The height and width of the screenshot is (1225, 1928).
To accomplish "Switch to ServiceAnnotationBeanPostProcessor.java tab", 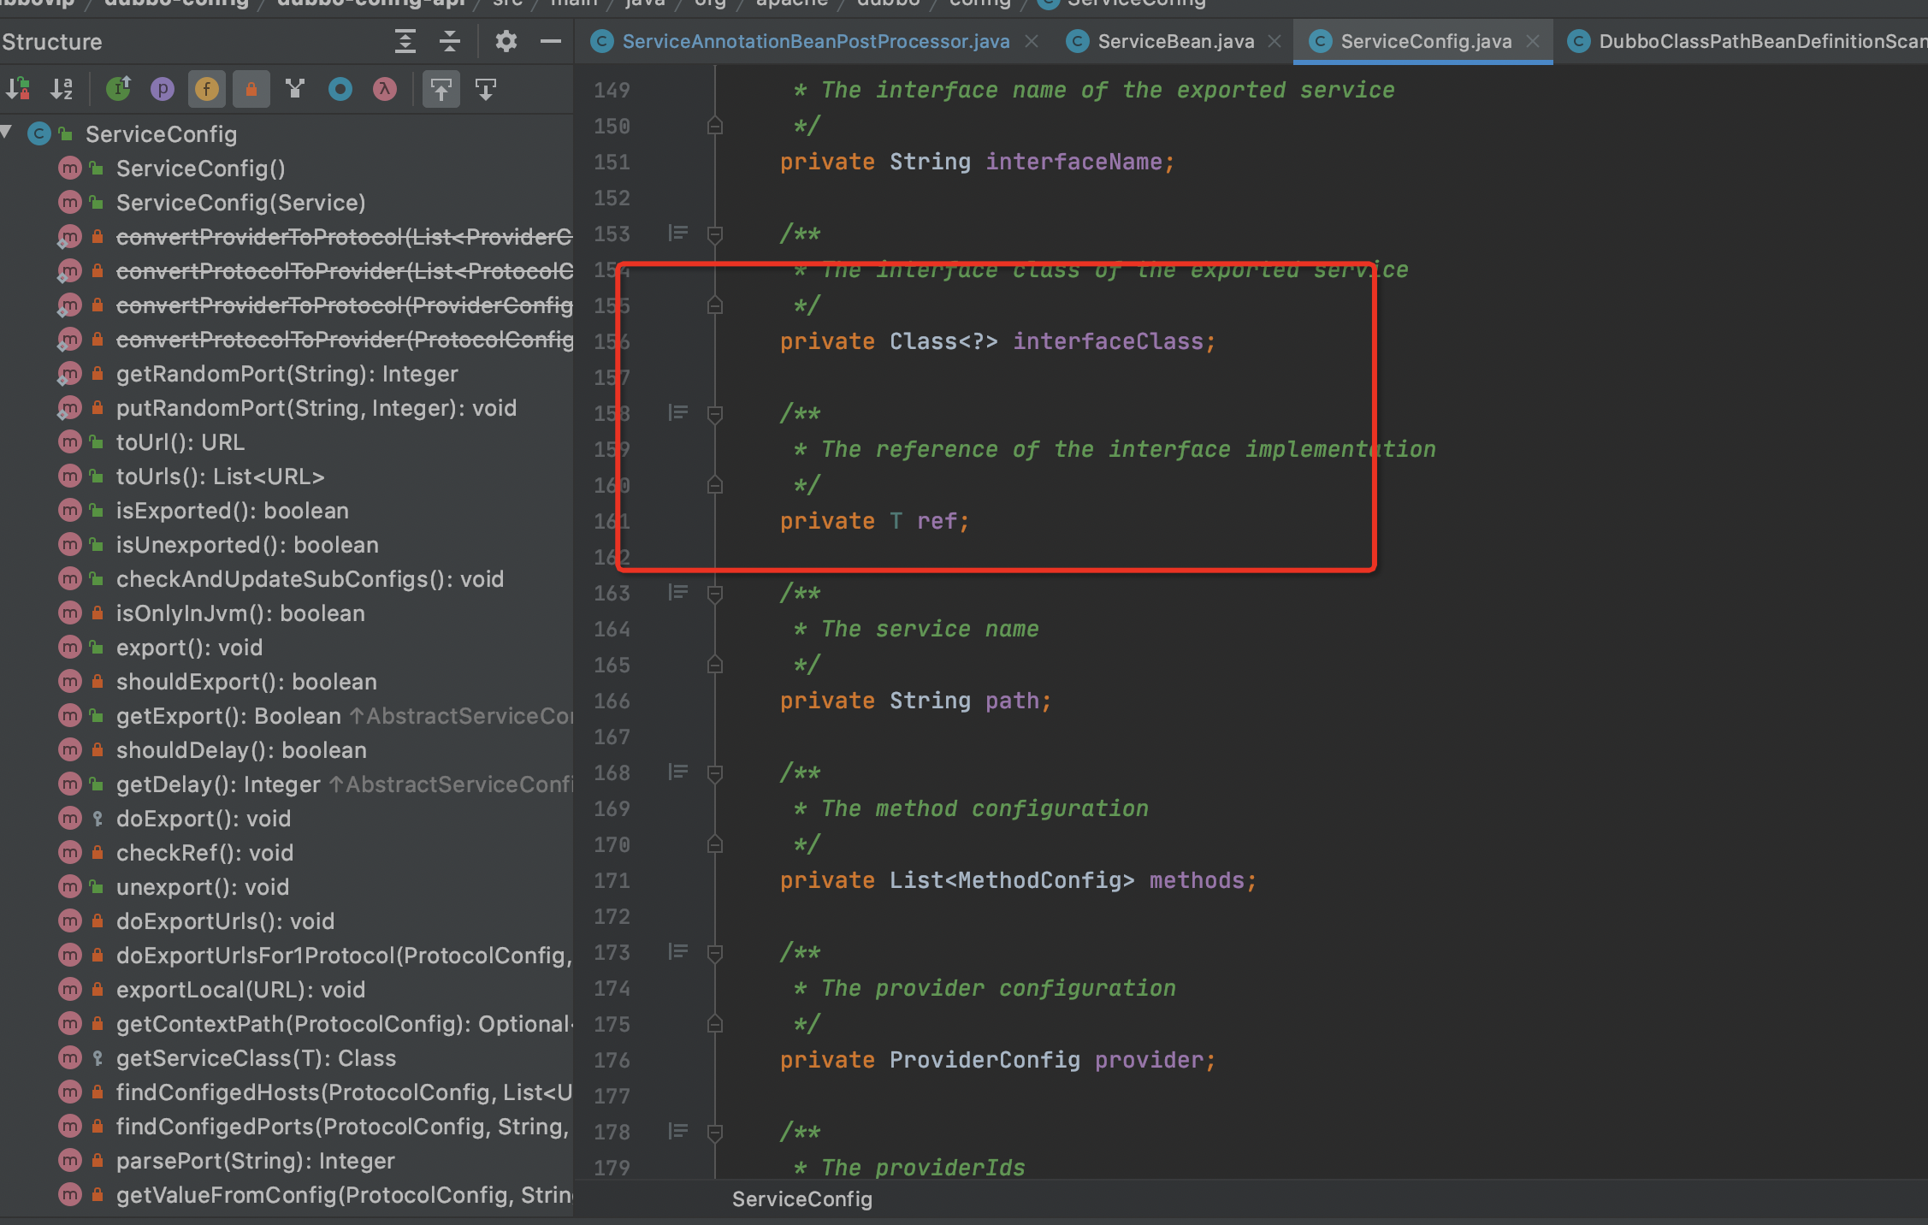I will click(816, 41).
